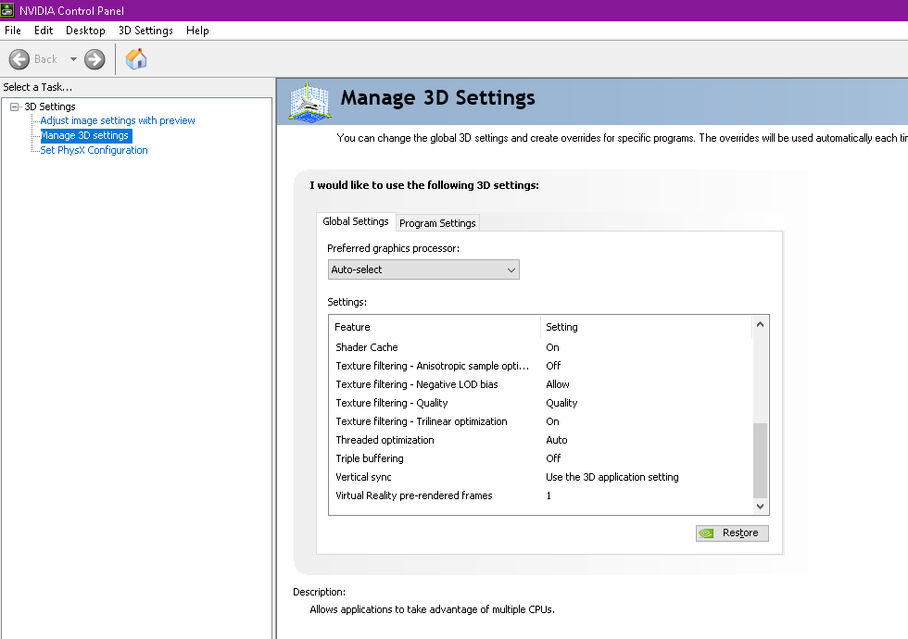Open the 3D Settings menu

point(146,30)
